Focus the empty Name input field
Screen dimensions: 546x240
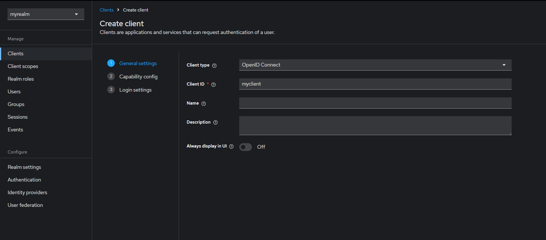[375, 103]
